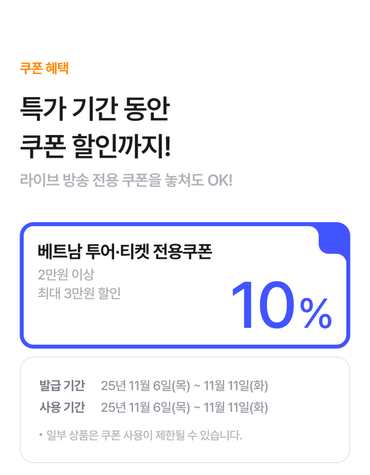Click the "2만원 이상" minimum spend text
Image resolution: width=370 pixels, height=475 pixels.
[66, 275]
